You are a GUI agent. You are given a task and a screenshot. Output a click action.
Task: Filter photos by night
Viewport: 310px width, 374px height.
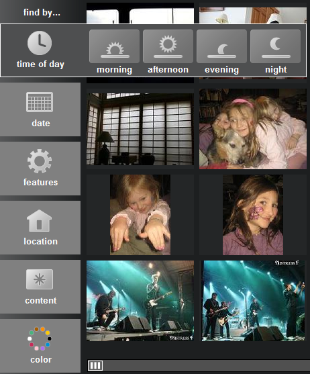[276, 46]
